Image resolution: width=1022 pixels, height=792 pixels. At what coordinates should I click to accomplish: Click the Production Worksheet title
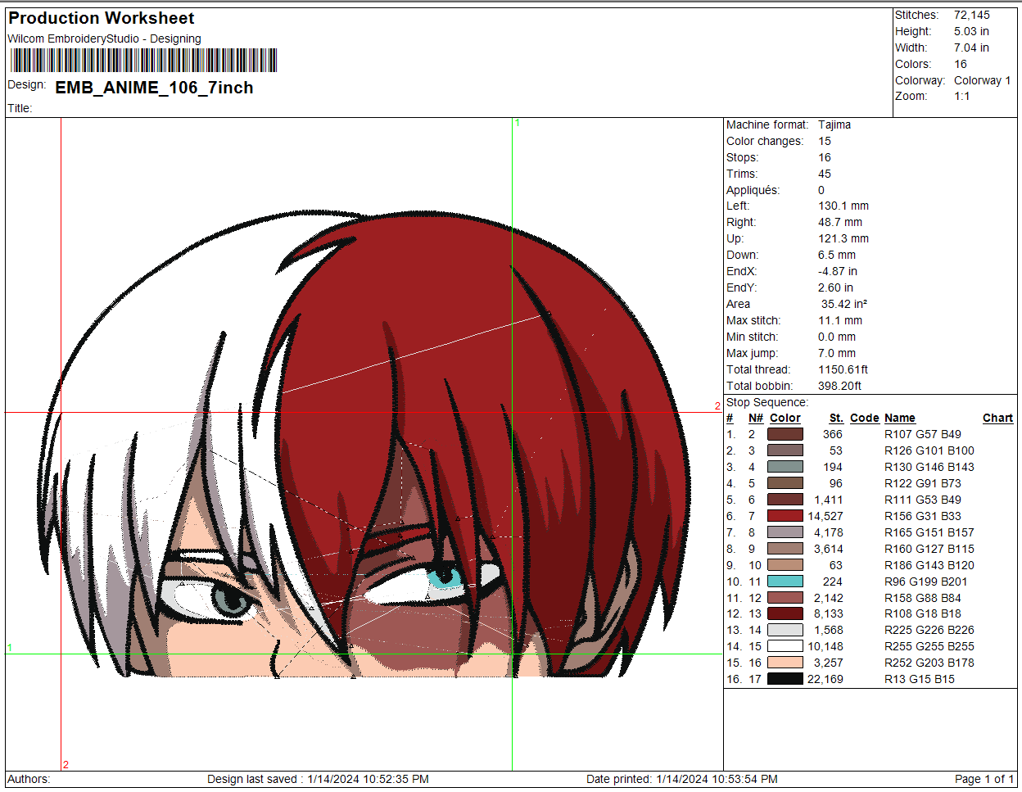tap(102, 18)
